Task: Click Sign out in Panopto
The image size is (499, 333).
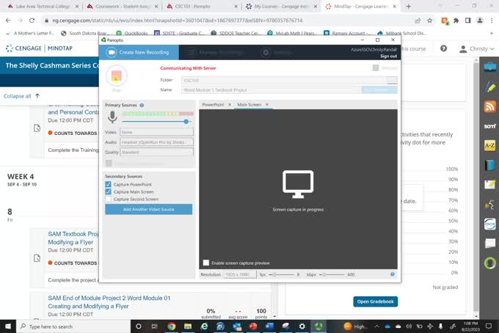Action: click(x=389, y=56)
